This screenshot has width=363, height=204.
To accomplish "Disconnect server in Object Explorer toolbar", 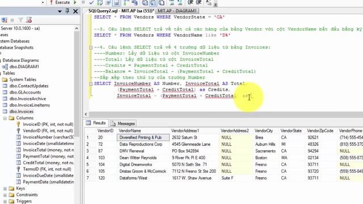I will click(4, 20).
